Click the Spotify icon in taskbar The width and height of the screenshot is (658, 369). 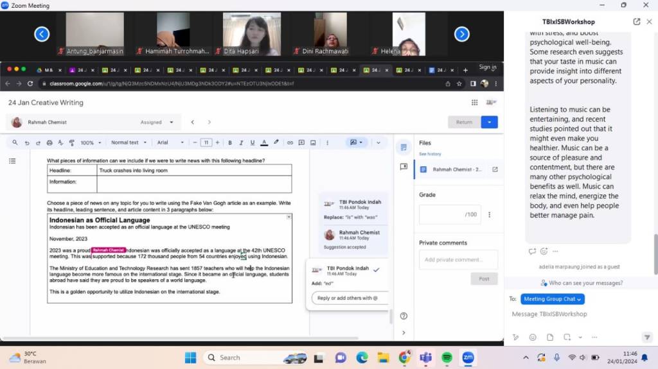(447, 357)
